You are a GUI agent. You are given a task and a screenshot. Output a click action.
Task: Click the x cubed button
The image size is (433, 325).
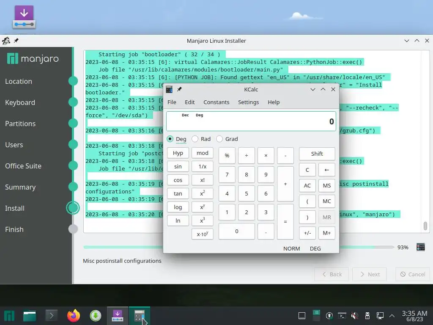click(x=203, y=220)
